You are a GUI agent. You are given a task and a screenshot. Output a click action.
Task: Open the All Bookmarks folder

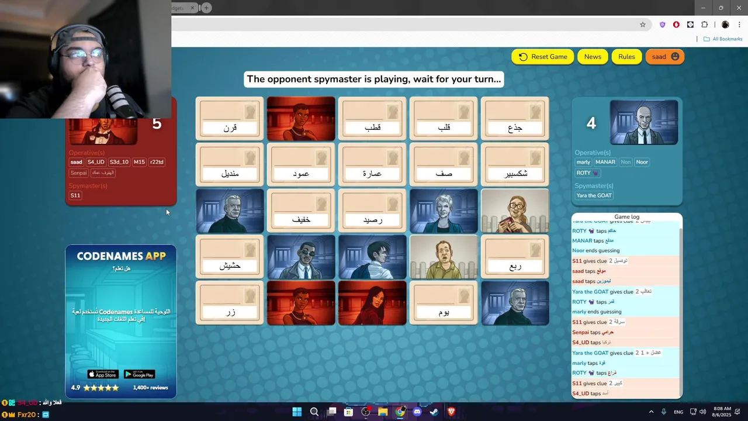(723, 39)
